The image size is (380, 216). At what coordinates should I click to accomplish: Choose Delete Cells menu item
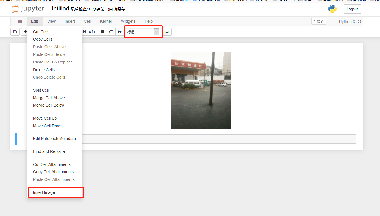(x=54, y=70)
